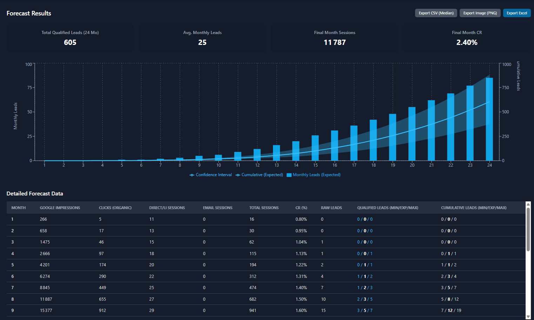Click total sessions value 941
This screenshot has height=320, width=534.
[x=253, y=311]
